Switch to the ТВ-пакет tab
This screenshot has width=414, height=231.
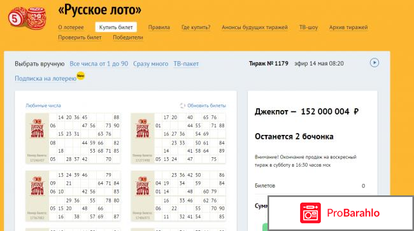click(186, 64)
